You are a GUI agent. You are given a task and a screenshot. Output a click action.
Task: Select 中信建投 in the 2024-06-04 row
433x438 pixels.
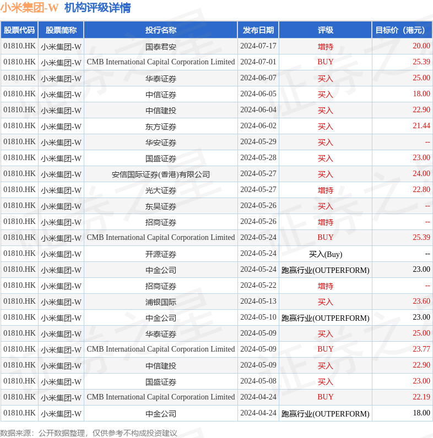coord(160,111)
